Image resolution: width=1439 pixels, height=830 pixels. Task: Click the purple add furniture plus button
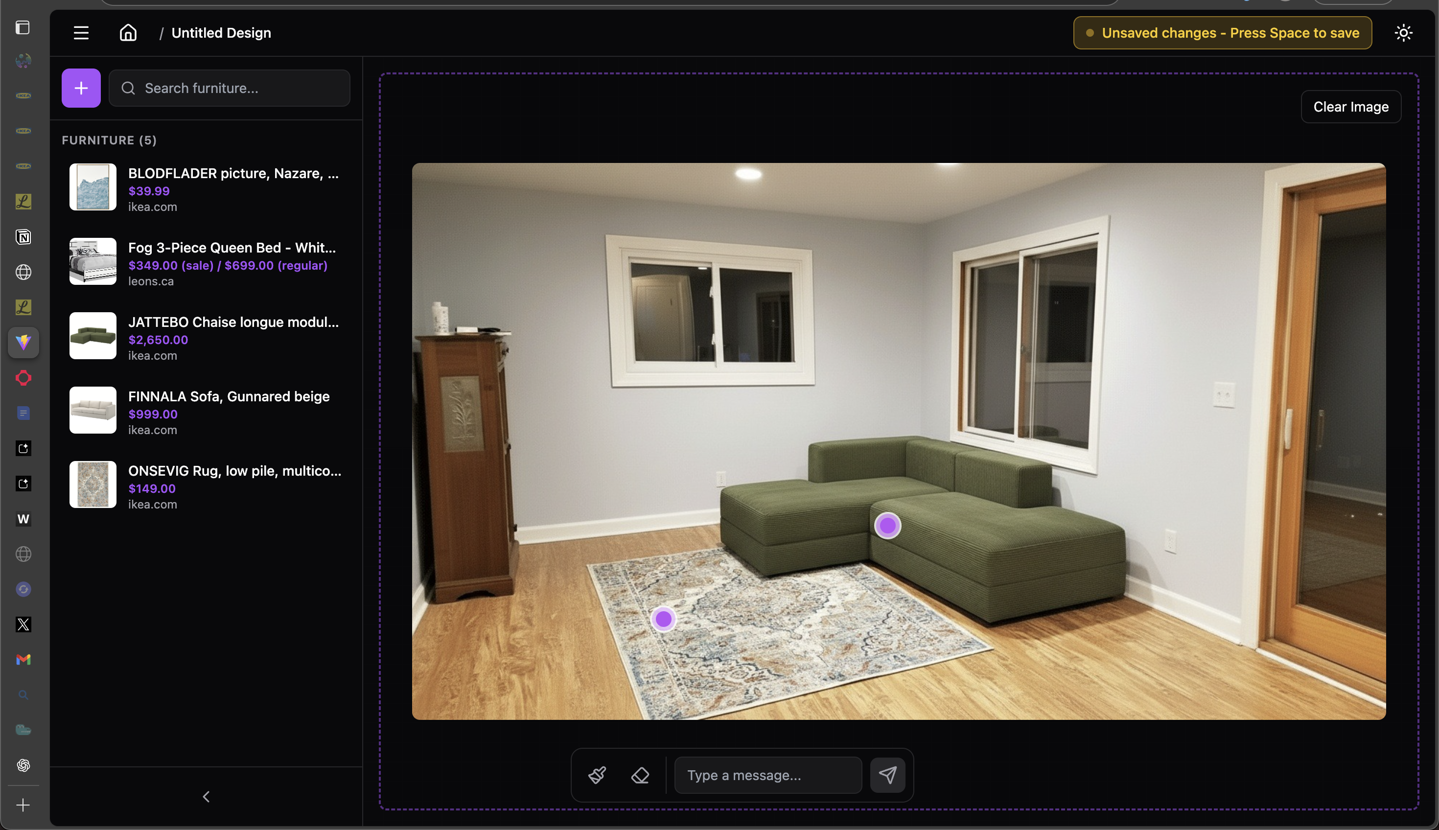pyautogui.click(x=81, y=88)
